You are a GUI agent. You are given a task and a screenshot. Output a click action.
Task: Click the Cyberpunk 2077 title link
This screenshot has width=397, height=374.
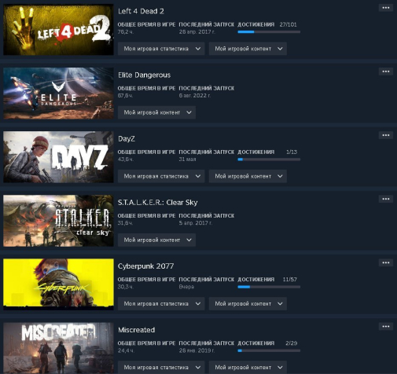145,266
